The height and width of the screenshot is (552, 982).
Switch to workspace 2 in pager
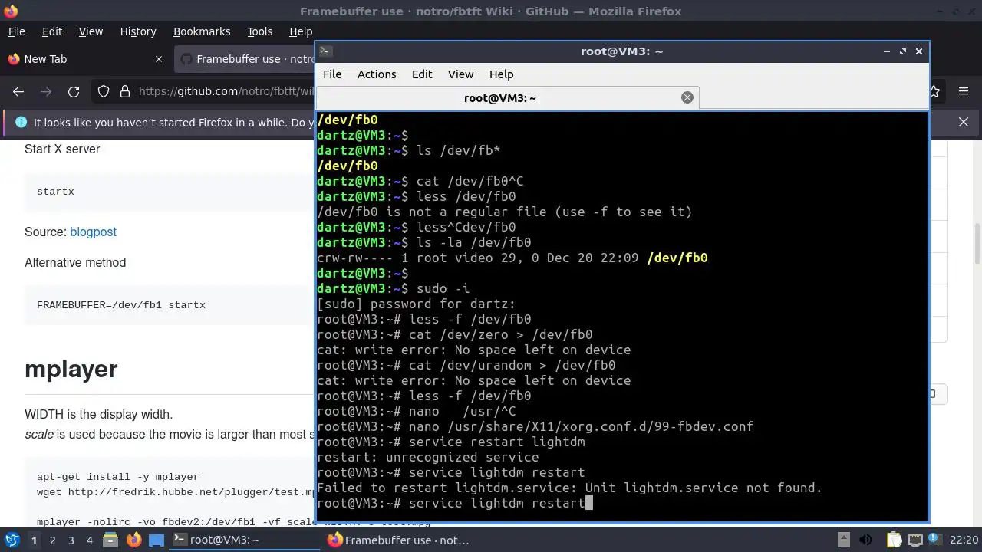(52, 540)
